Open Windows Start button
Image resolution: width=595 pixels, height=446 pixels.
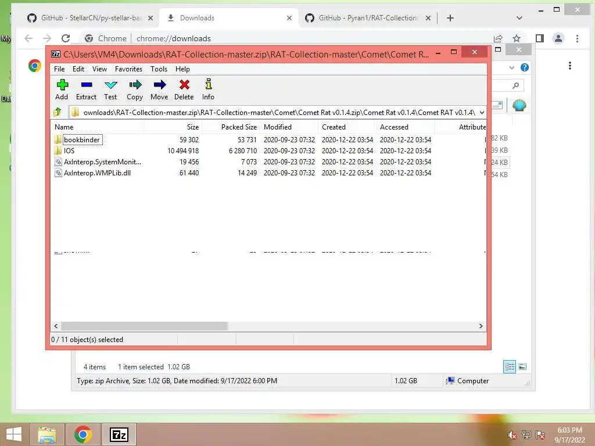[14, 434]
